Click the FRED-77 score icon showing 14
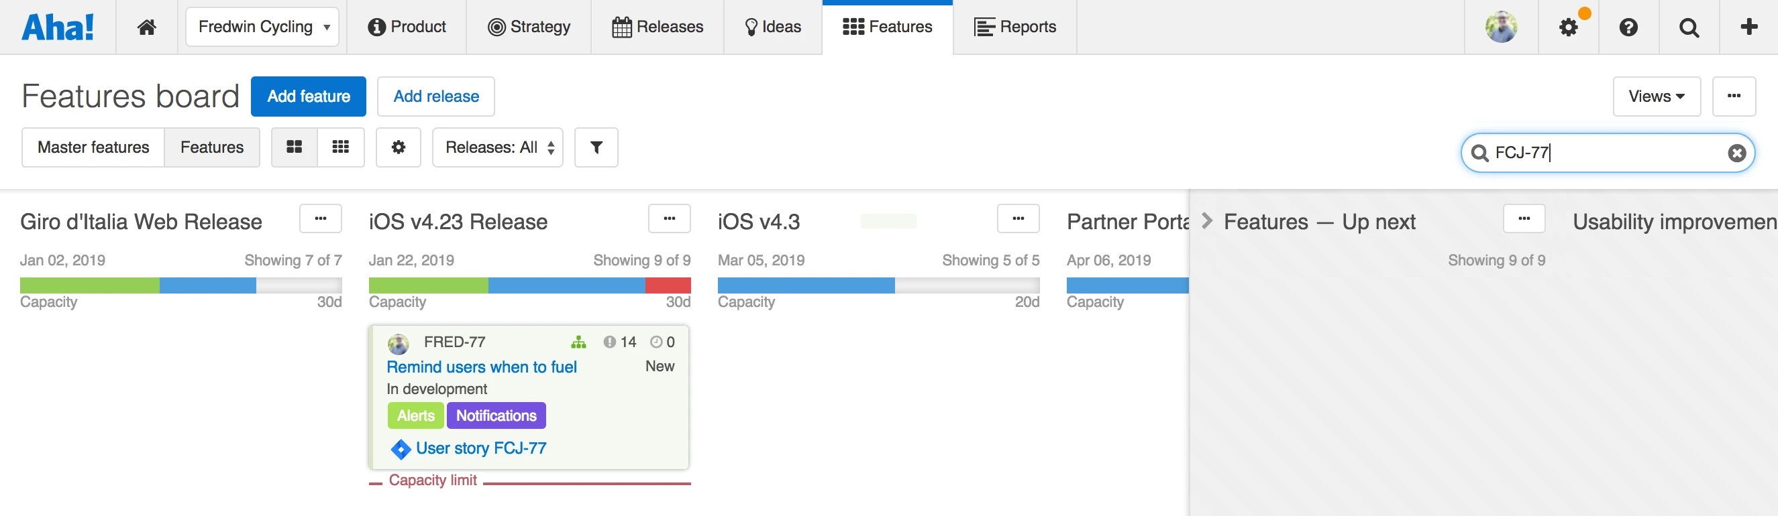The height and width of the screenshot is (516, 1778). 609,342
